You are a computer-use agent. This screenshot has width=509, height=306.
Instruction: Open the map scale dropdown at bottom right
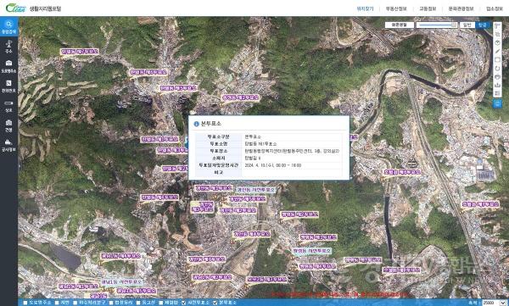pos(494,303)
